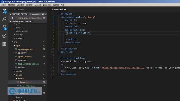Click TS icon beside main.ts
The height and width of the screenshot is (101, 180).
(x=16, y=67)
